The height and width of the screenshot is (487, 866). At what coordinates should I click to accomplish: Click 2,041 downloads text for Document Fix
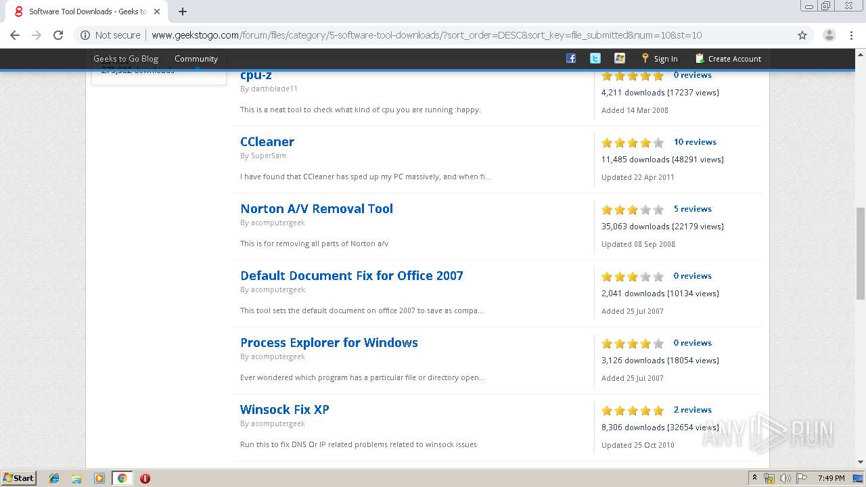[633, 294]
